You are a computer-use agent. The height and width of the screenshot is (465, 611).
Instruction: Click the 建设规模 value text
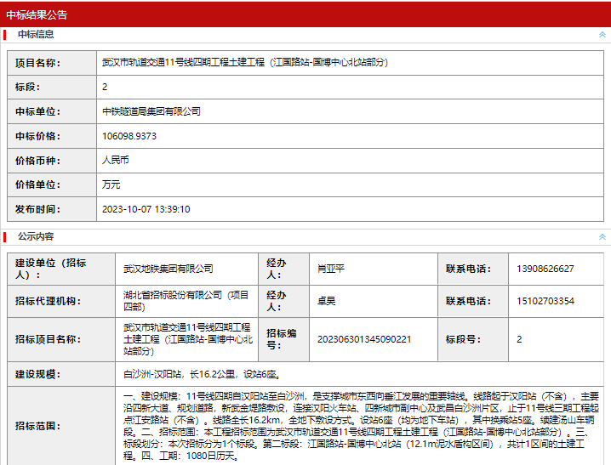pos(201,373)
